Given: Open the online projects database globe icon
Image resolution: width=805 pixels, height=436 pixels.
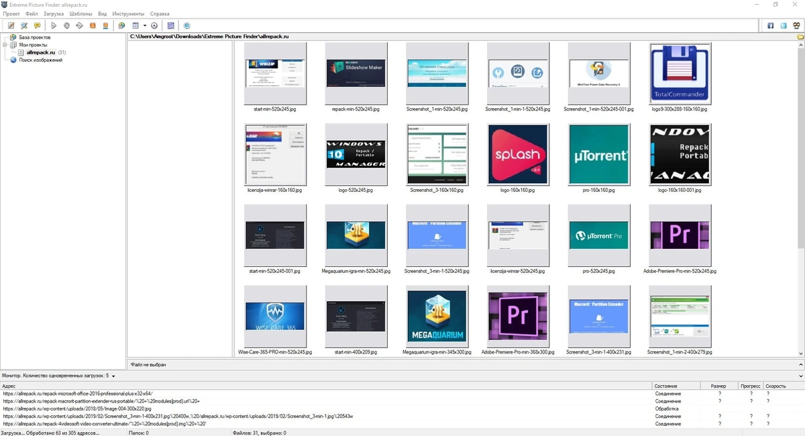Looking at the screenshot, I should (x=121, y=25).
